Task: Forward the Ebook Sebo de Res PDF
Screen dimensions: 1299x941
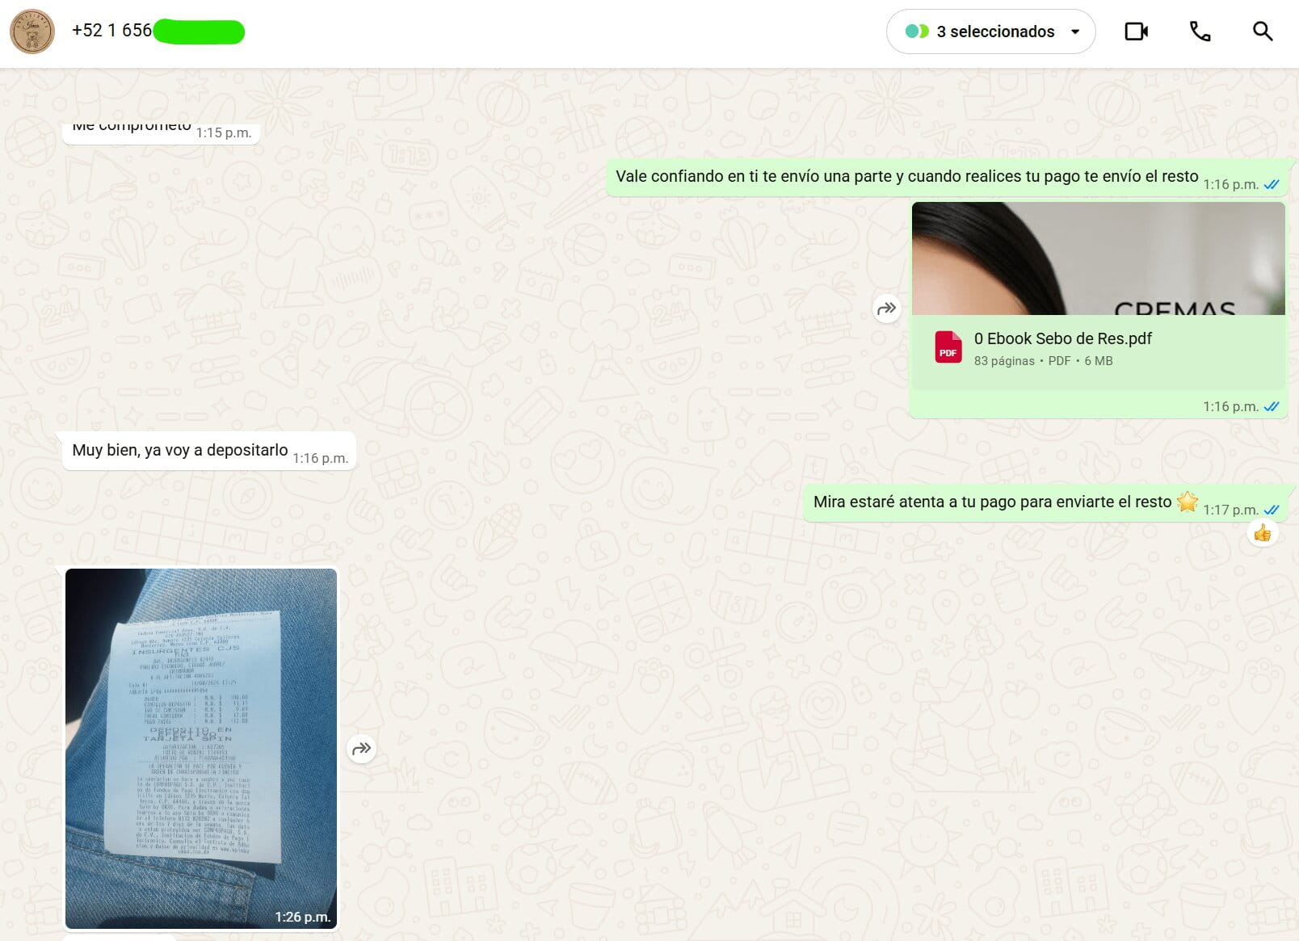Action: click(x=887, y=308)
